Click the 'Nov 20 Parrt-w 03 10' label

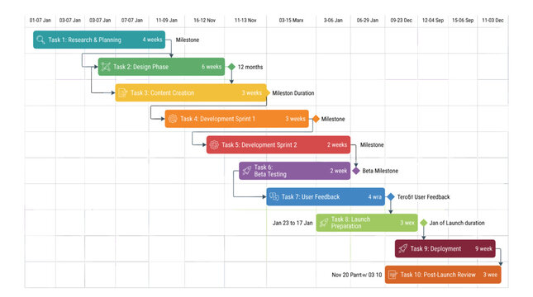[x=357, y=275]
